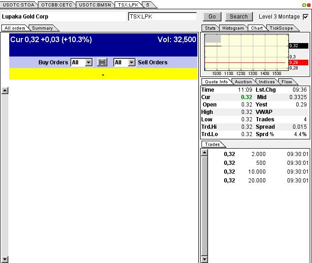Select the TSX:LPK tab

tap(128, 5)
